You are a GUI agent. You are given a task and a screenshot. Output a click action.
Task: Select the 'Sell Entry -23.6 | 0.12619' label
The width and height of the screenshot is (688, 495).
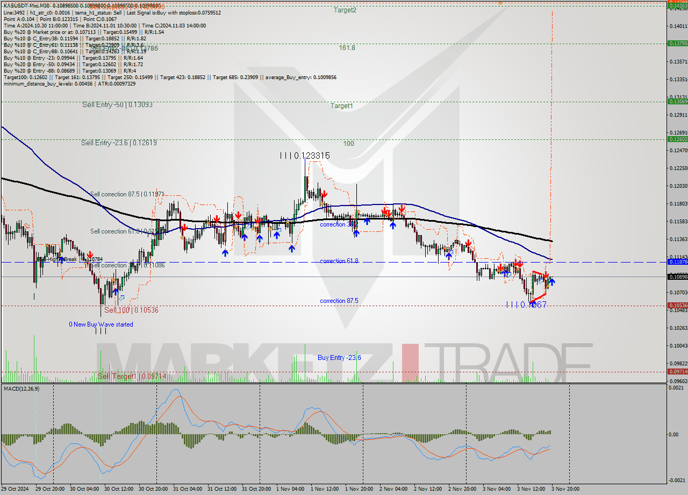(119, 143)
